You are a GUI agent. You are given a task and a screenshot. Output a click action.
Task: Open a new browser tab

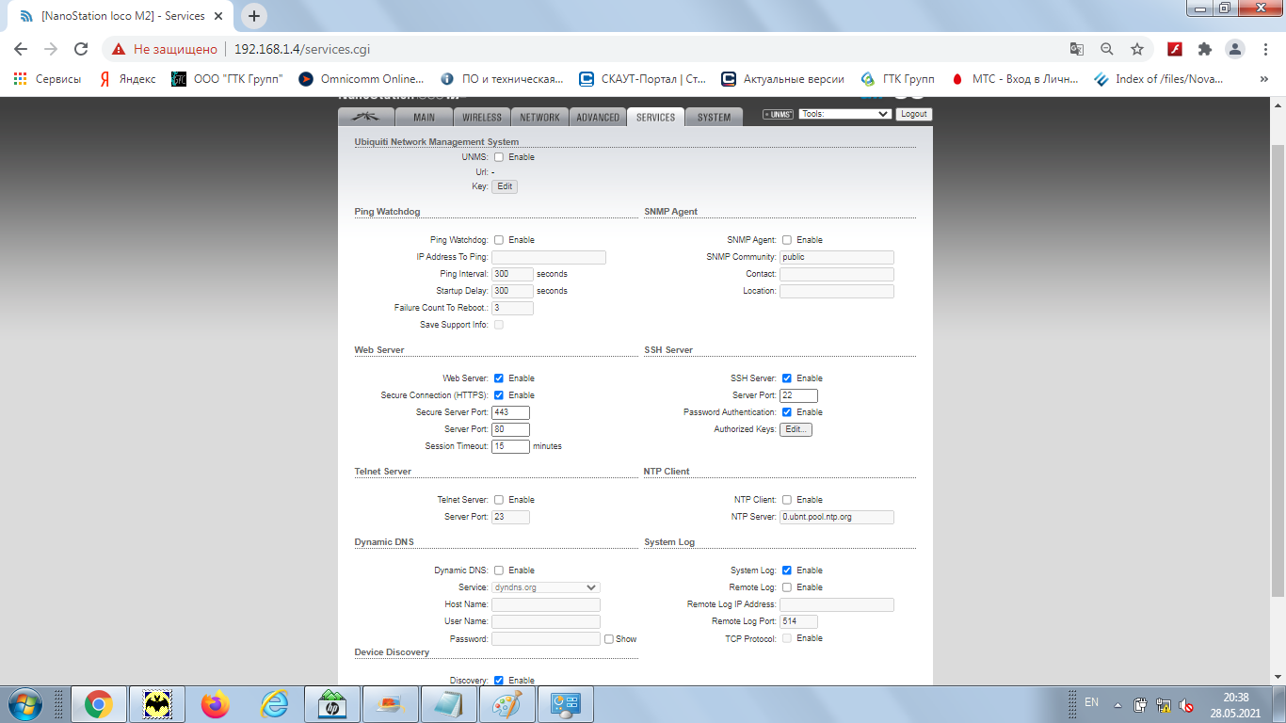pos(254,16)
